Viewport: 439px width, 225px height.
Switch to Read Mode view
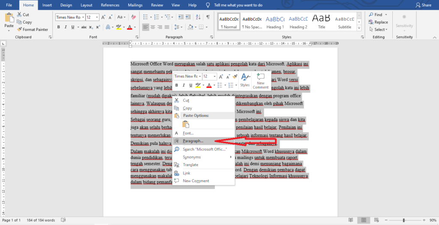(x=351, y=220)
